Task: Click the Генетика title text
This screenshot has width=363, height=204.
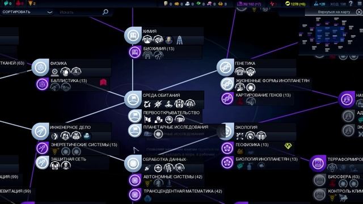Action: [x=244, y=63]
